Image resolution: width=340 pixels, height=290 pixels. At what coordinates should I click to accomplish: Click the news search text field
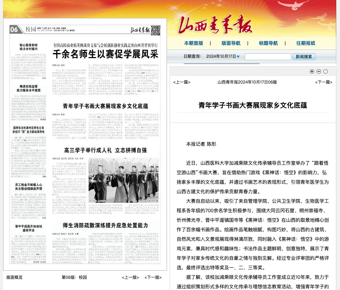(x=268, y=57)
